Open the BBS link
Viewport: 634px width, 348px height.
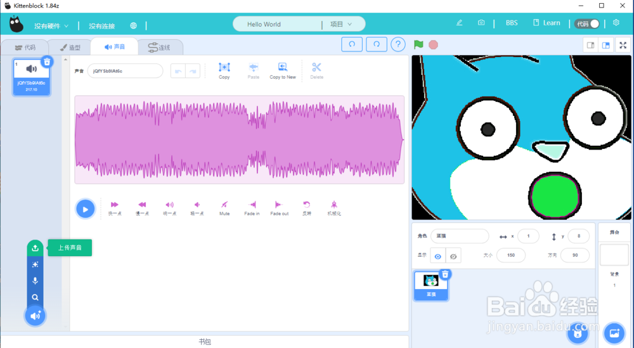tap(512, 23)
